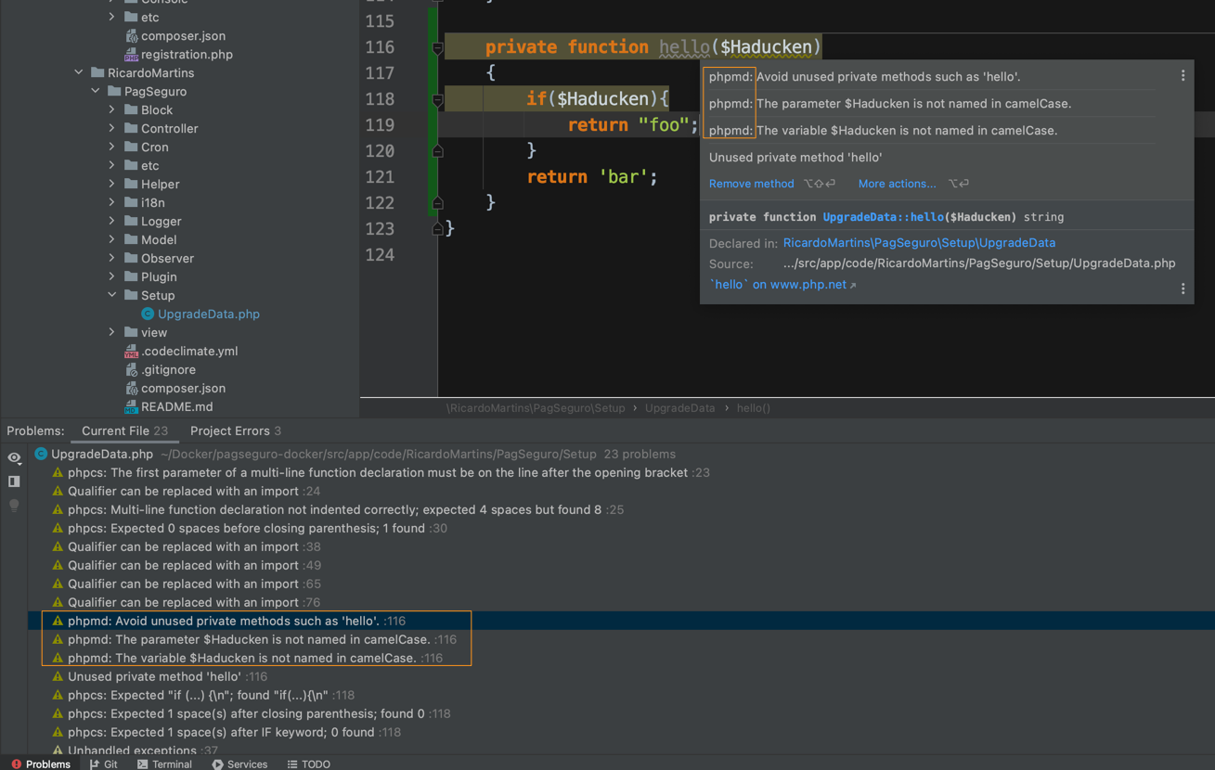Image resolution: width=1215 pixels, height=770 pixels.
Task: Expand the Observer folder
Action: pyautogui.click(x=112, y=258)
